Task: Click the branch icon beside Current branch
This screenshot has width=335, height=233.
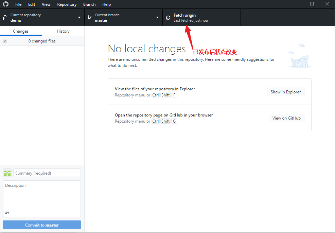Action: [x=89, y=18]
